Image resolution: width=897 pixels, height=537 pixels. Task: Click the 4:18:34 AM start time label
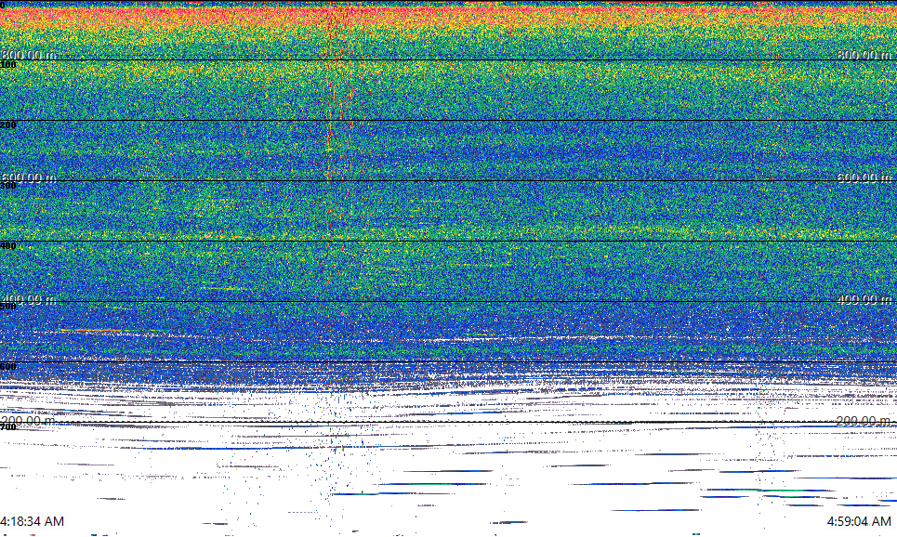(x=32, y=521)
